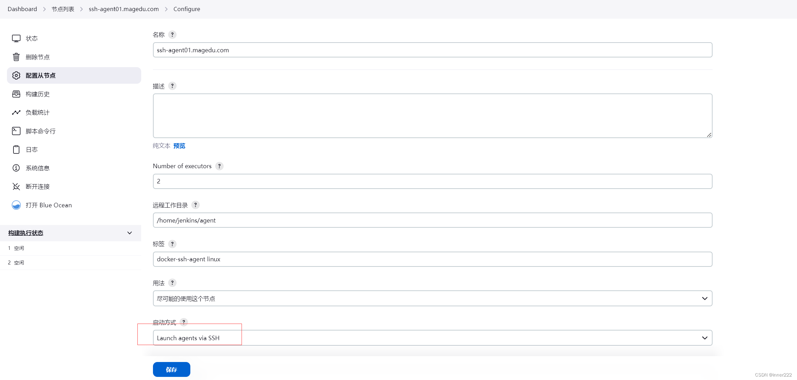Open help for 远程工作目录
Viewport: 797px width, 380px height.
(195, 205)
